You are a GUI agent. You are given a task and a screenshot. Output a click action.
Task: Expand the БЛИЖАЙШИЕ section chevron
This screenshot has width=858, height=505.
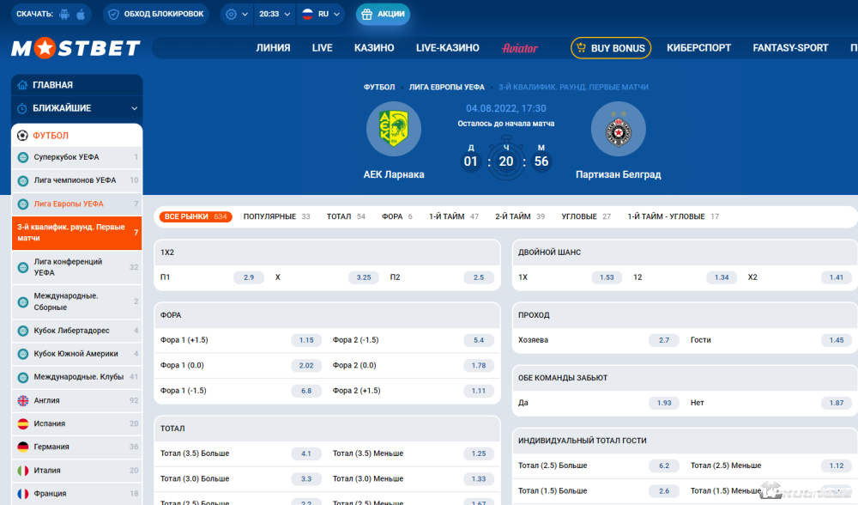[134, 108]
